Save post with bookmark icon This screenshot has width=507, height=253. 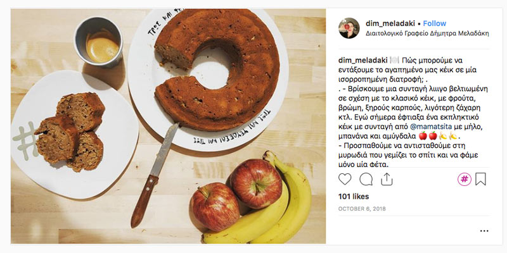[480, 179]
